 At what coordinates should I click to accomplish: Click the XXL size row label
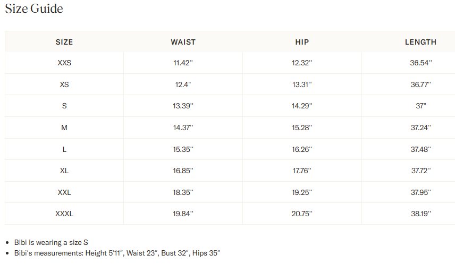point(64,192)
